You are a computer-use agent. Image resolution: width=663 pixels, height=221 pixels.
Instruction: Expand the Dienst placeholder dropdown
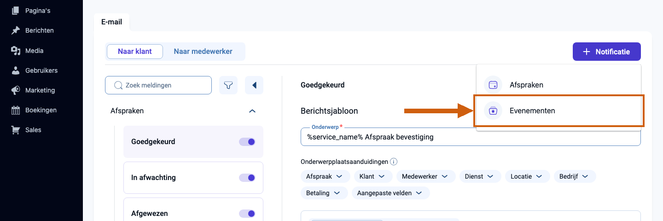click(480, 176)
